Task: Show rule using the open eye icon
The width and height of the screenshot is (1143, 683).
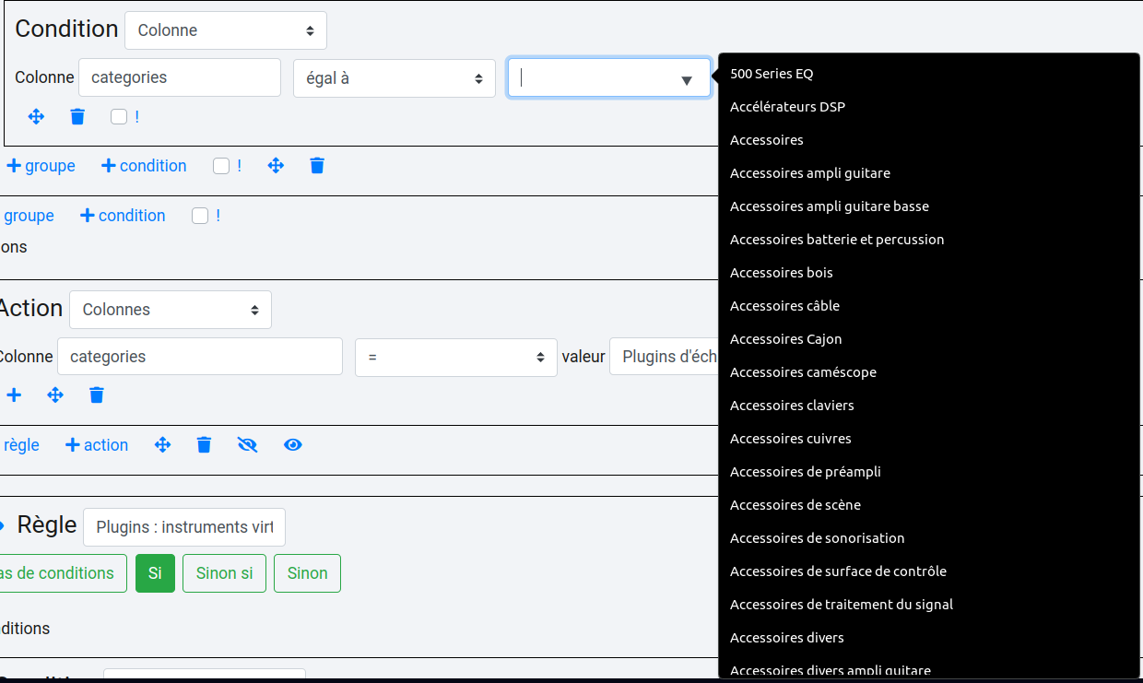Action: (x=293, y=445)
